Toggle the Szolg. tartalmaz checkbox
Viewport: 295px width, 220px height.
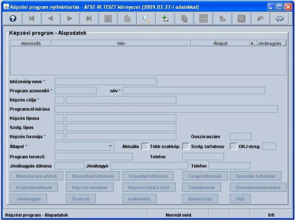(x=233, y=146)
